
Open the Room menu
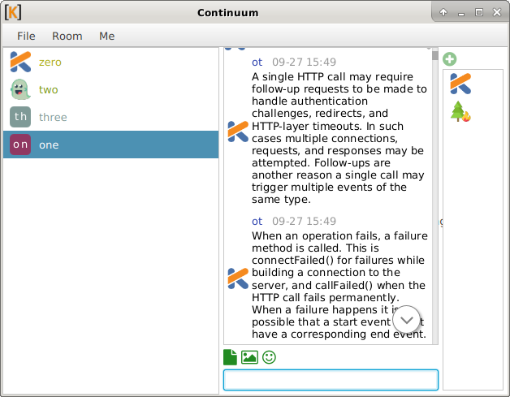67,36
